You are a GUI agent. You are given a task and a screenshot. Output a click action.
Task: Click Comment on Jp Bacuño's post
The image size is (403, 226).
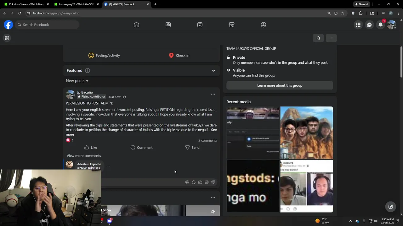click(x=141, y=148)
